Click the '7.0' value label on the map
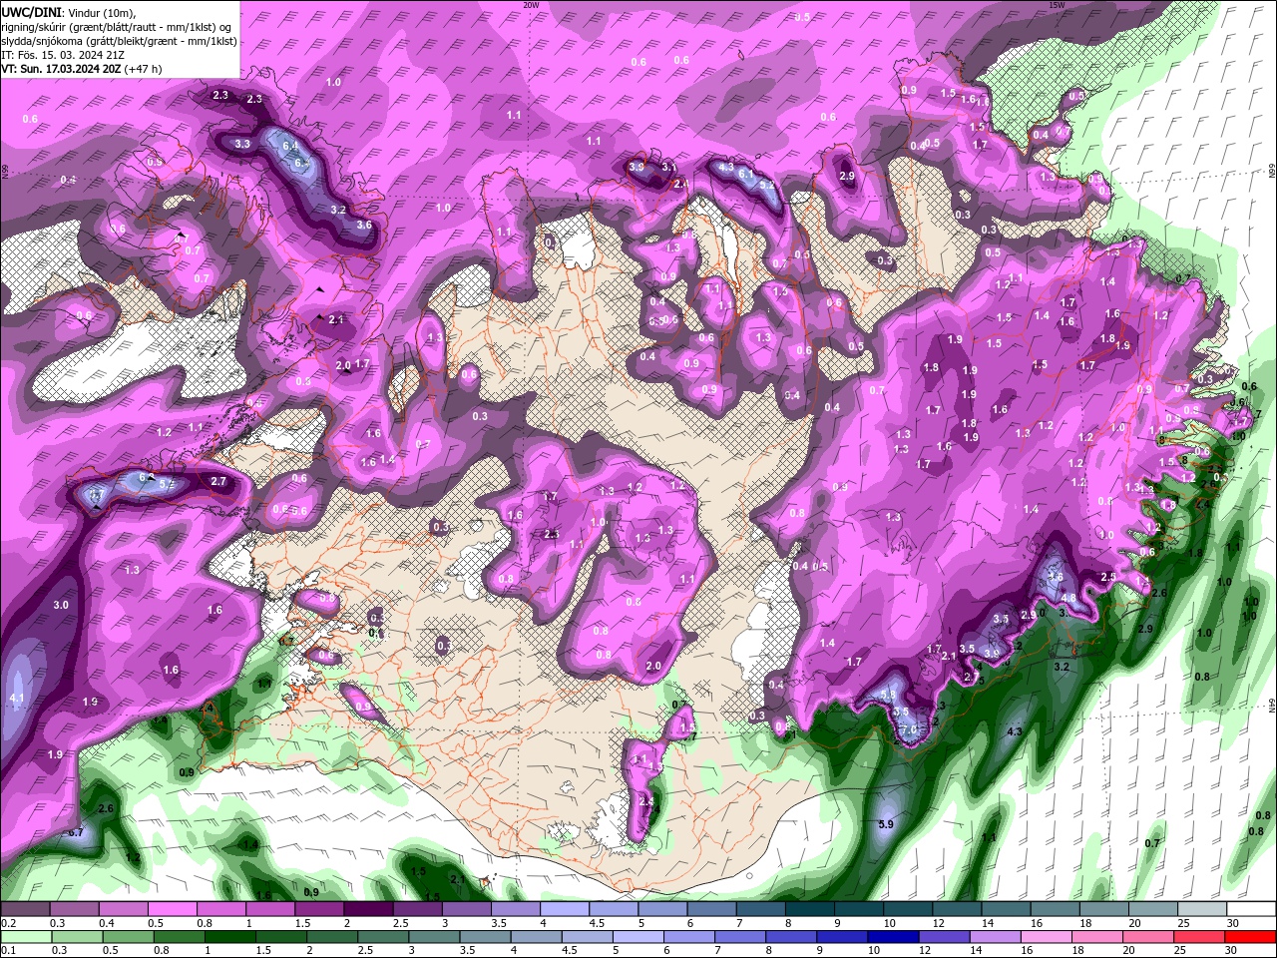Screen dimensions: 1277x958 (909, 729)
